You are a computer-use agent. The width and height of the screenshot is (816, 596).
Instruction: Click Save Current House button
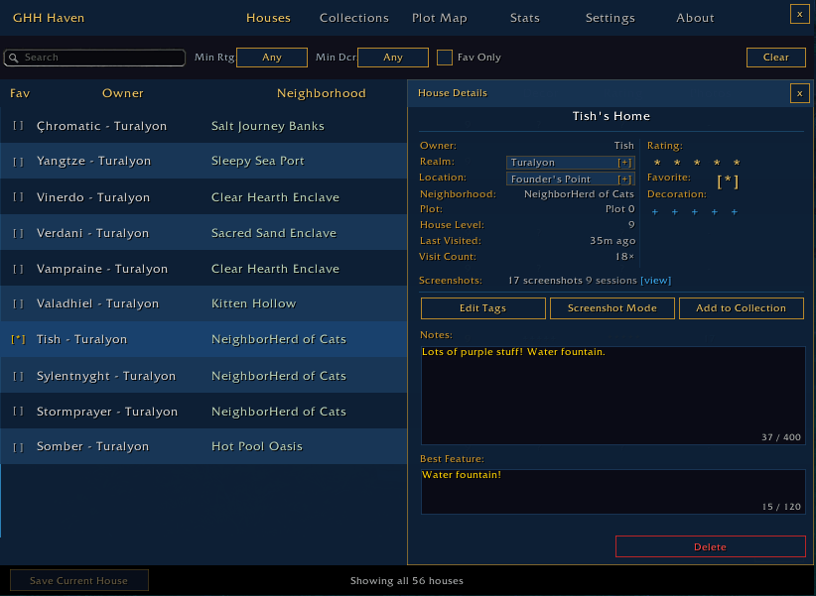(79, 580)
